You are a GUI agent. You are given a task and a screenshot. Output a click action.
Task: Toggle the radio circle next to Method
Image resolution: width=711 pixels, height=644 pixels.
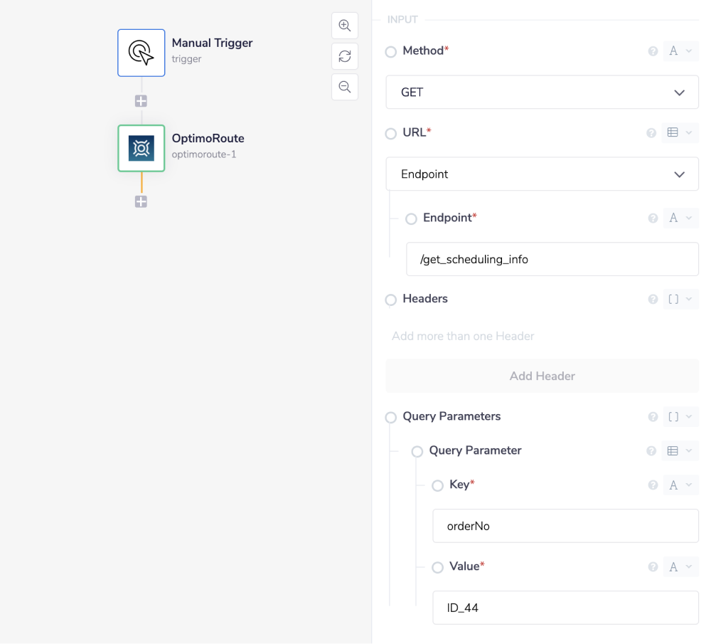click(390, 52)
